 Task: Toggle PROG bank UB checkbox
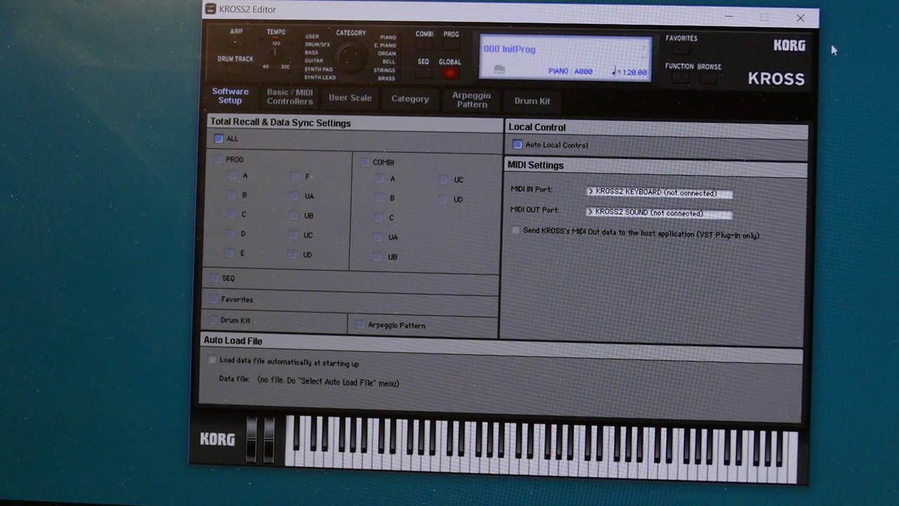click(294, 216)
